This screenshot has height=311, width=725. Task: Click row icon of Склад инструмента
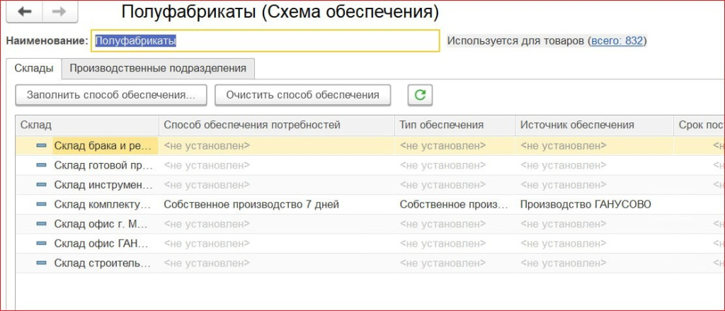(x=41, y=185)
